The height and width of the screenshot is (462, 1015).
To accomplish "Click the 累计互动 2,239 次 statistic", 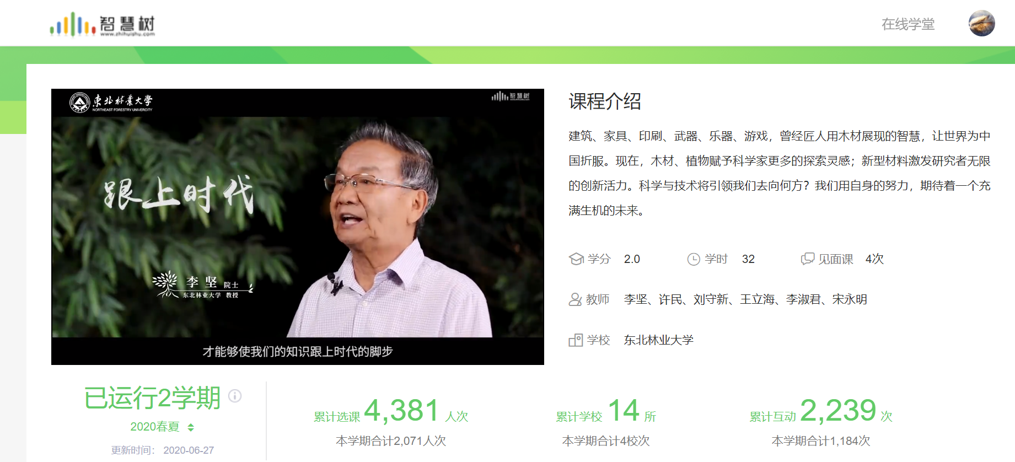I will [820, 411].
